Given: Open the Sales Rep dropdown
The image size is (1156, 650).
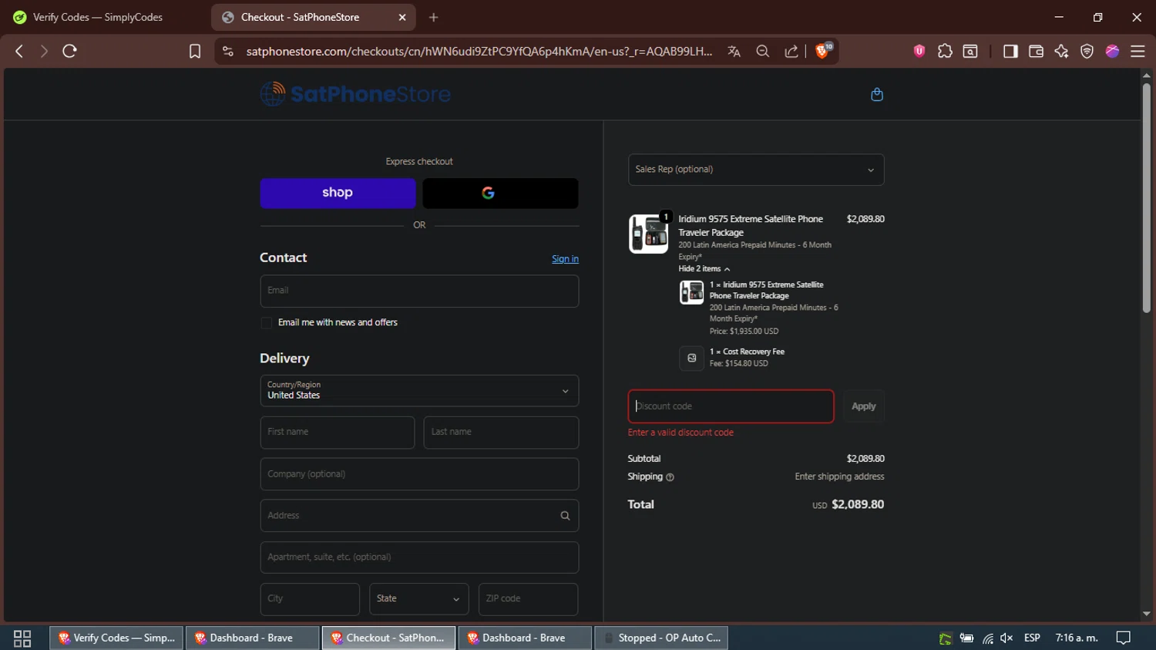Looking at the screenshot, I should click(x=756, y=170).
